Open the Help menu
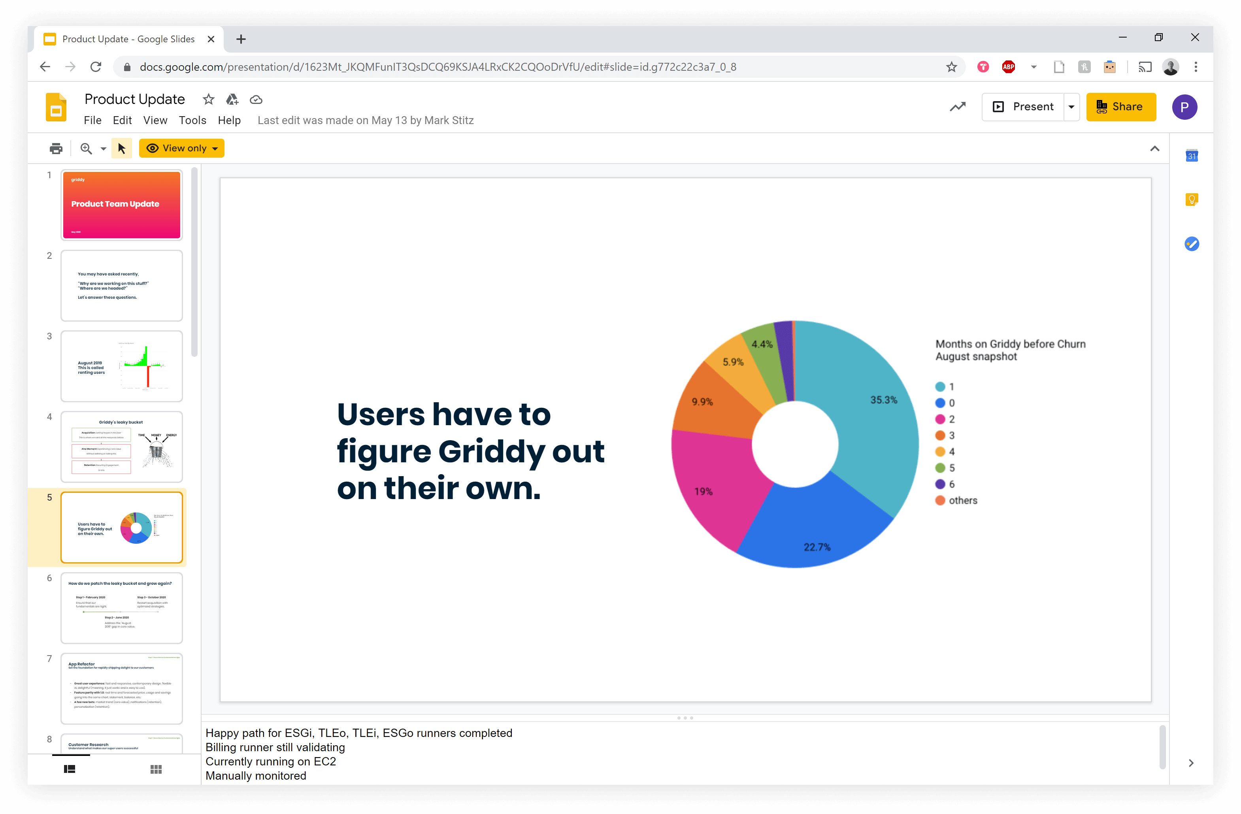Screen dimensions: 1241x814 pos(230,121)
